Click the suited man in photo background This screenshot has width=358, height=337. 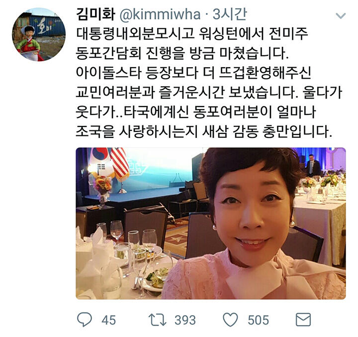tap(313, 166)
